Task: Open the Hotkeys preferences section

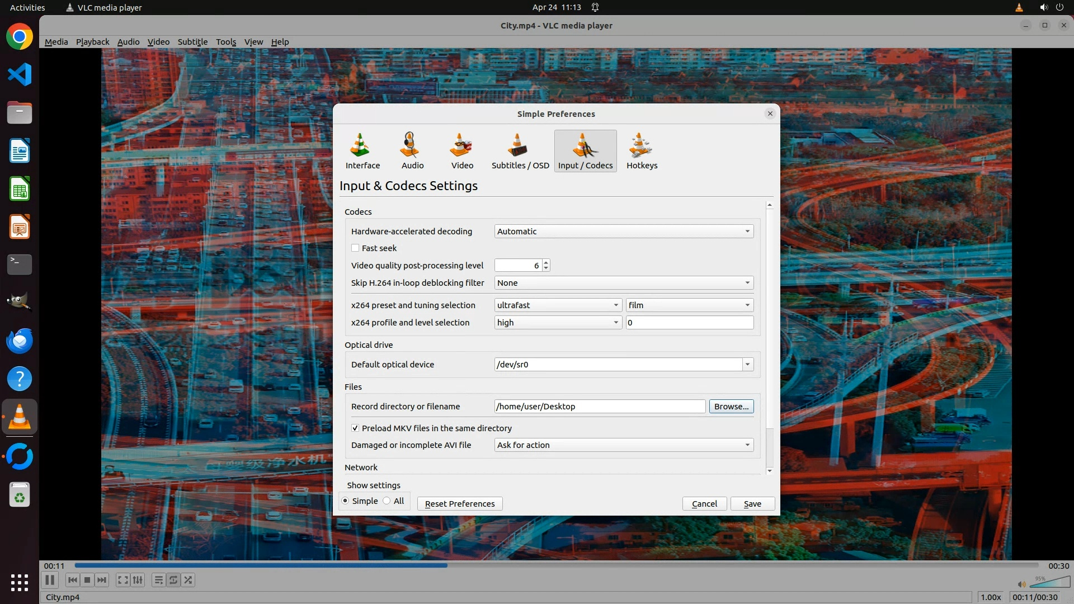Action: (x=642, y=151)
